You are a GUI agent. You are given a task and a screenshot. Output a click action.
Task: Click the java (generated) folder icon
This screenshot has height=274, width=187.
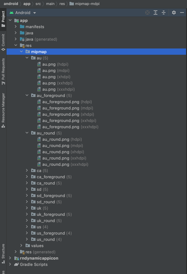point(22,39)
